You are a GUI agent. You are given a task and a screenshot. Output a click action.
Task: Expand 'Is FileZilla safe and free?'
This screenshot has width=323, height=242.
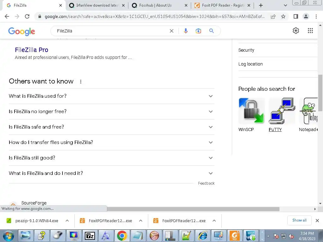point(112,127)
